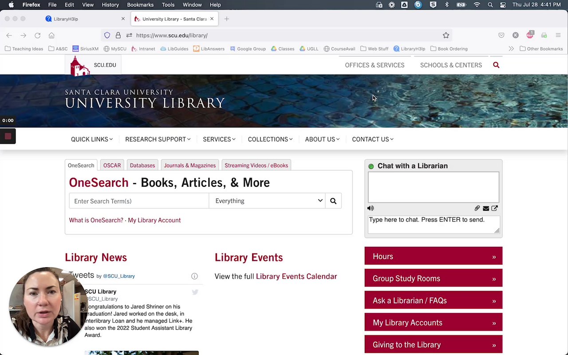Attach a file in the chat widget
The width and height of the screenshot is (568, 355).
[477, 208]
